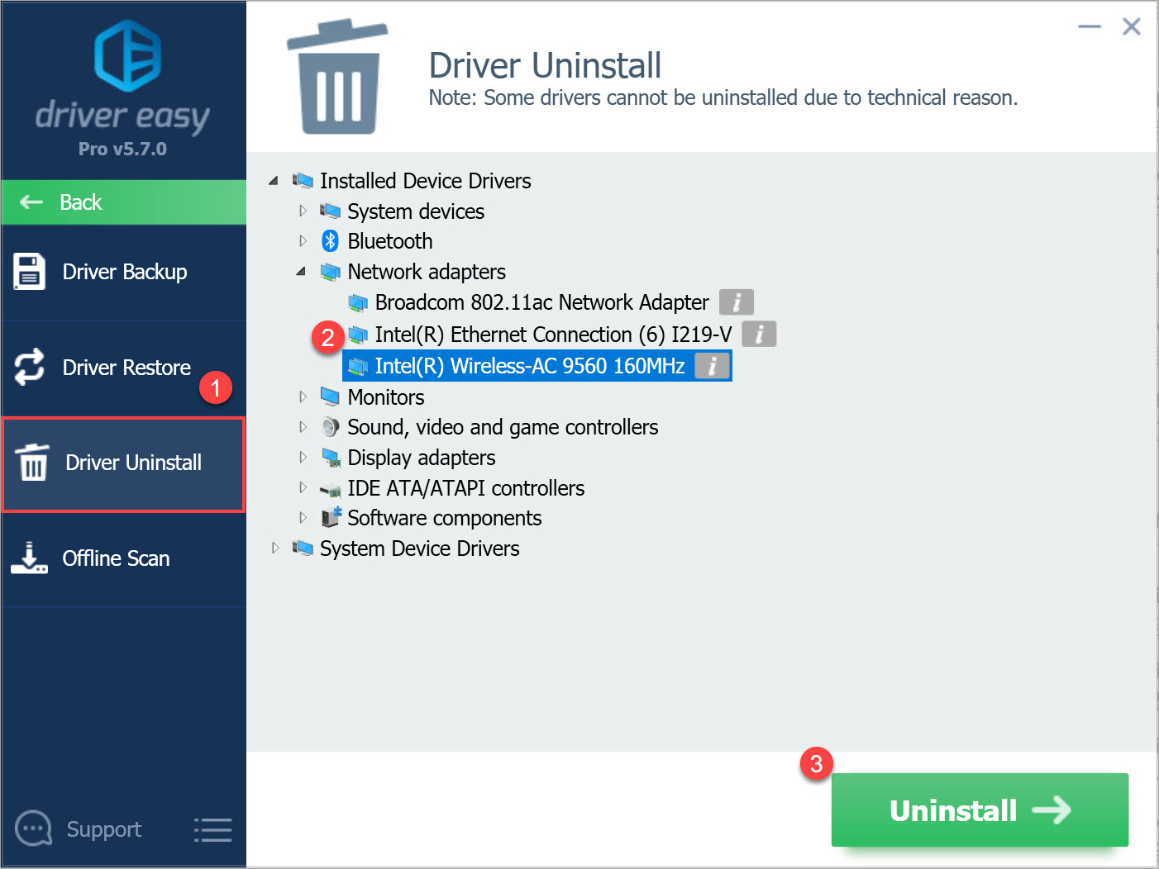
Task: Select the Network adapters label
Action: (427, 272)
